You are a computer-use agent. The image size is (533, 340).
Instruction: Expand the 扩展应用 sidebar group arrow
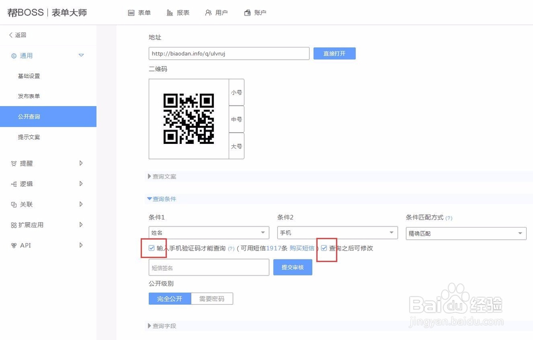81,224
